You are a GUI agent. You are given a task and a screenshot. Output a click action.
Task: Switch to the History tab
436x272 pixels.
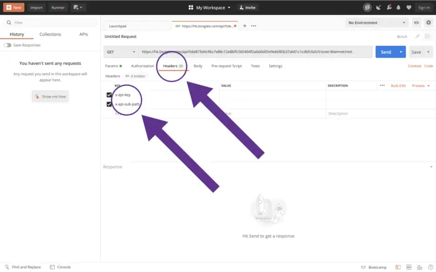click(17, 34)
